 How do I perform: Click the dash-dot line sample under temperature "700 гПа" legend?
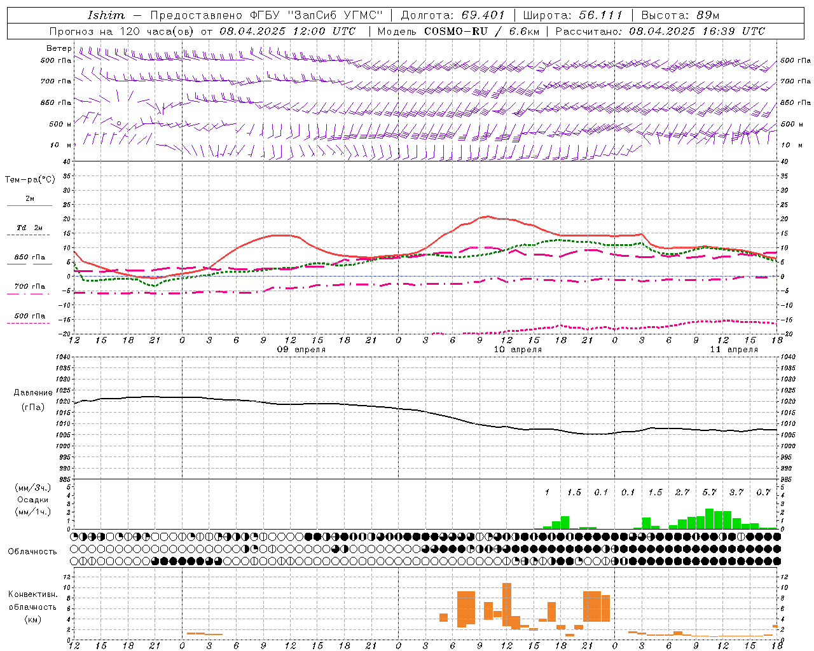click(29, 294)
